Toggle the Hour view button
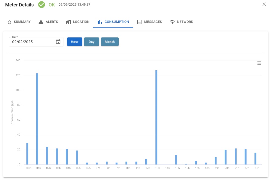Screen dimensions: 271x180 75,42
